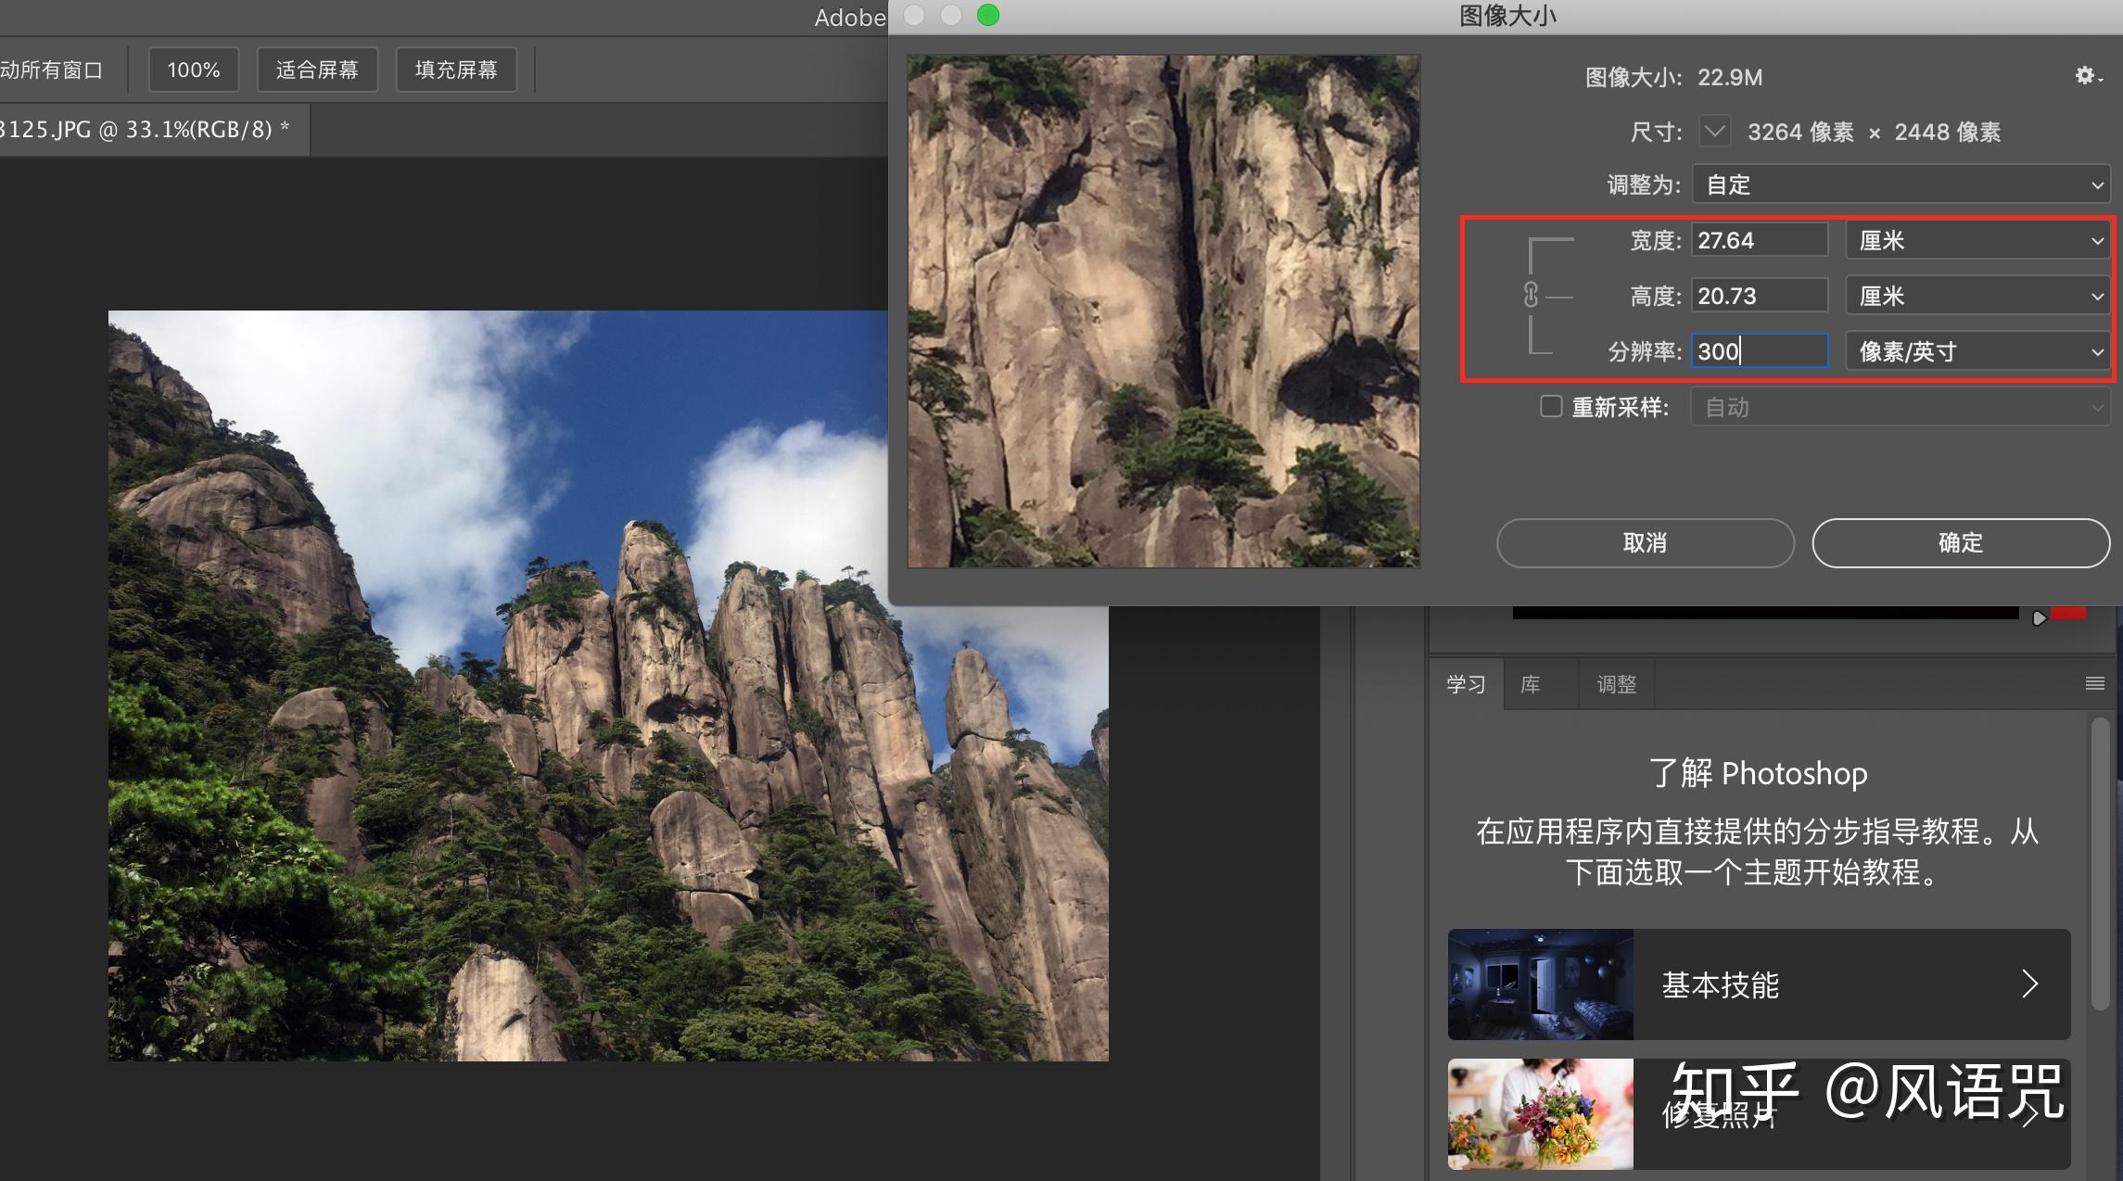Open the resolution unit 像素/英寸 dropdown
The height and width of the screenshot is (1181, 2123).
pos(1978,351)
